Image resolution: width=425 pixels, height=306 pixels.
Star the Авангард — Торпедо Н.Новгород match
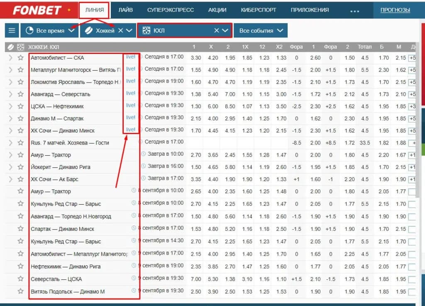pos(21,216)
